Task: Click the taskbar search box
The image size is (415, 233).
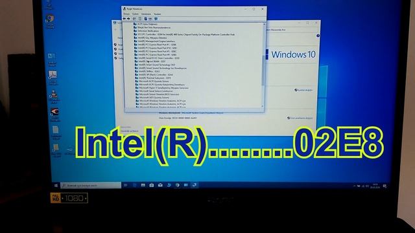Action: coord(91,186)
